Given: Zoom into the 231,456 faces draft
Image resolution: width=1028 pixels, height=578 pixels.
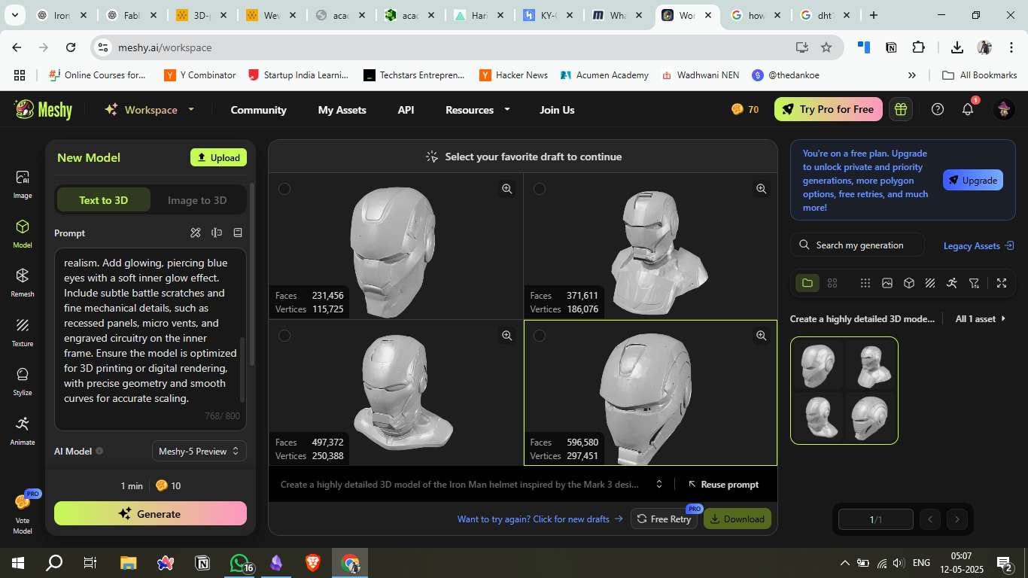Looking at the screenshot, I should pos(507,189).
